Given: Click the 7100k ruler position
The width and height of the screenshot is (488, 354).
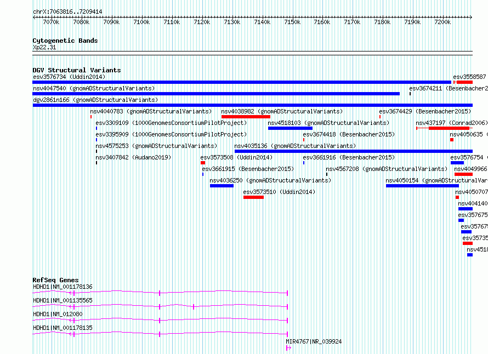Looking at the screenshot, I should click(141, 22).
